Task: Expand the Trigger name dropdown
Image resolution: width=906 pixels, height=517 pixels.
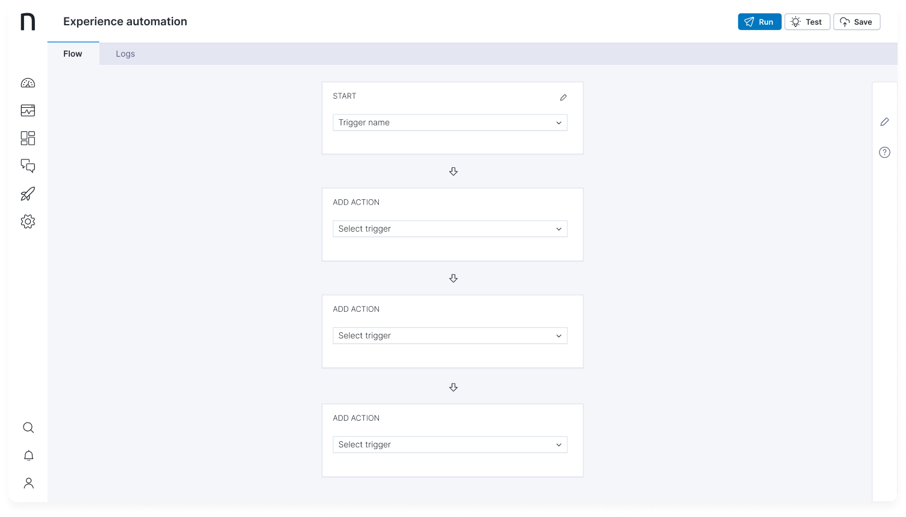Action: click(x=449, y=123)
